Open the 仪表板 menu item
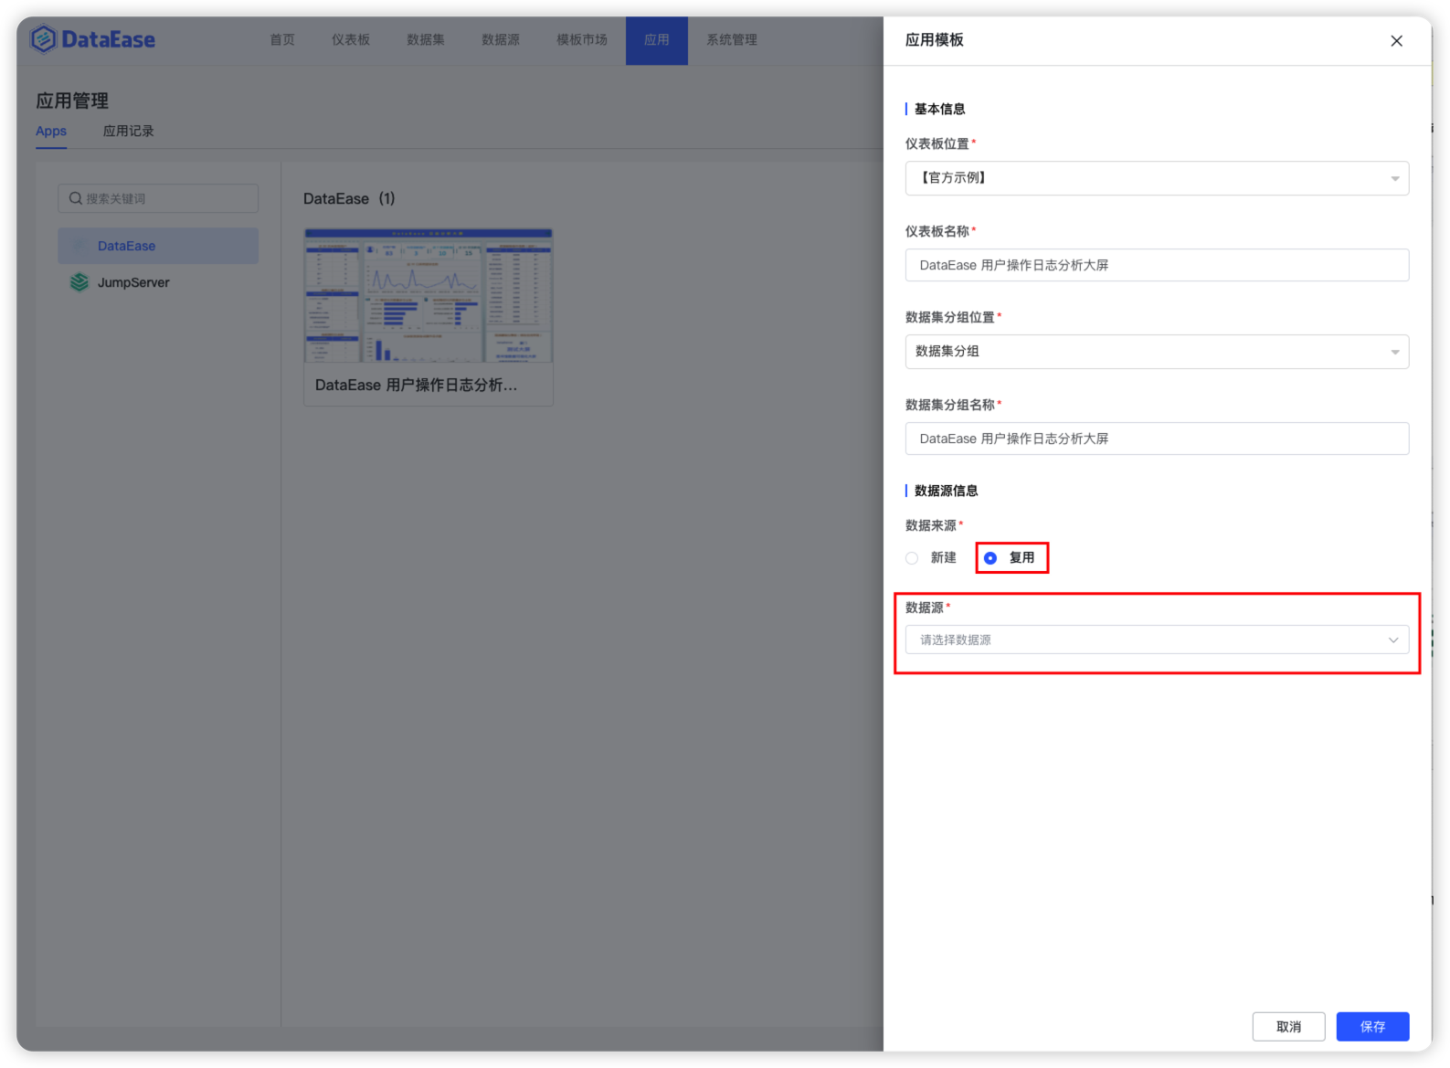Viewport: 1450px width, 1068px height. pos(351,40)
